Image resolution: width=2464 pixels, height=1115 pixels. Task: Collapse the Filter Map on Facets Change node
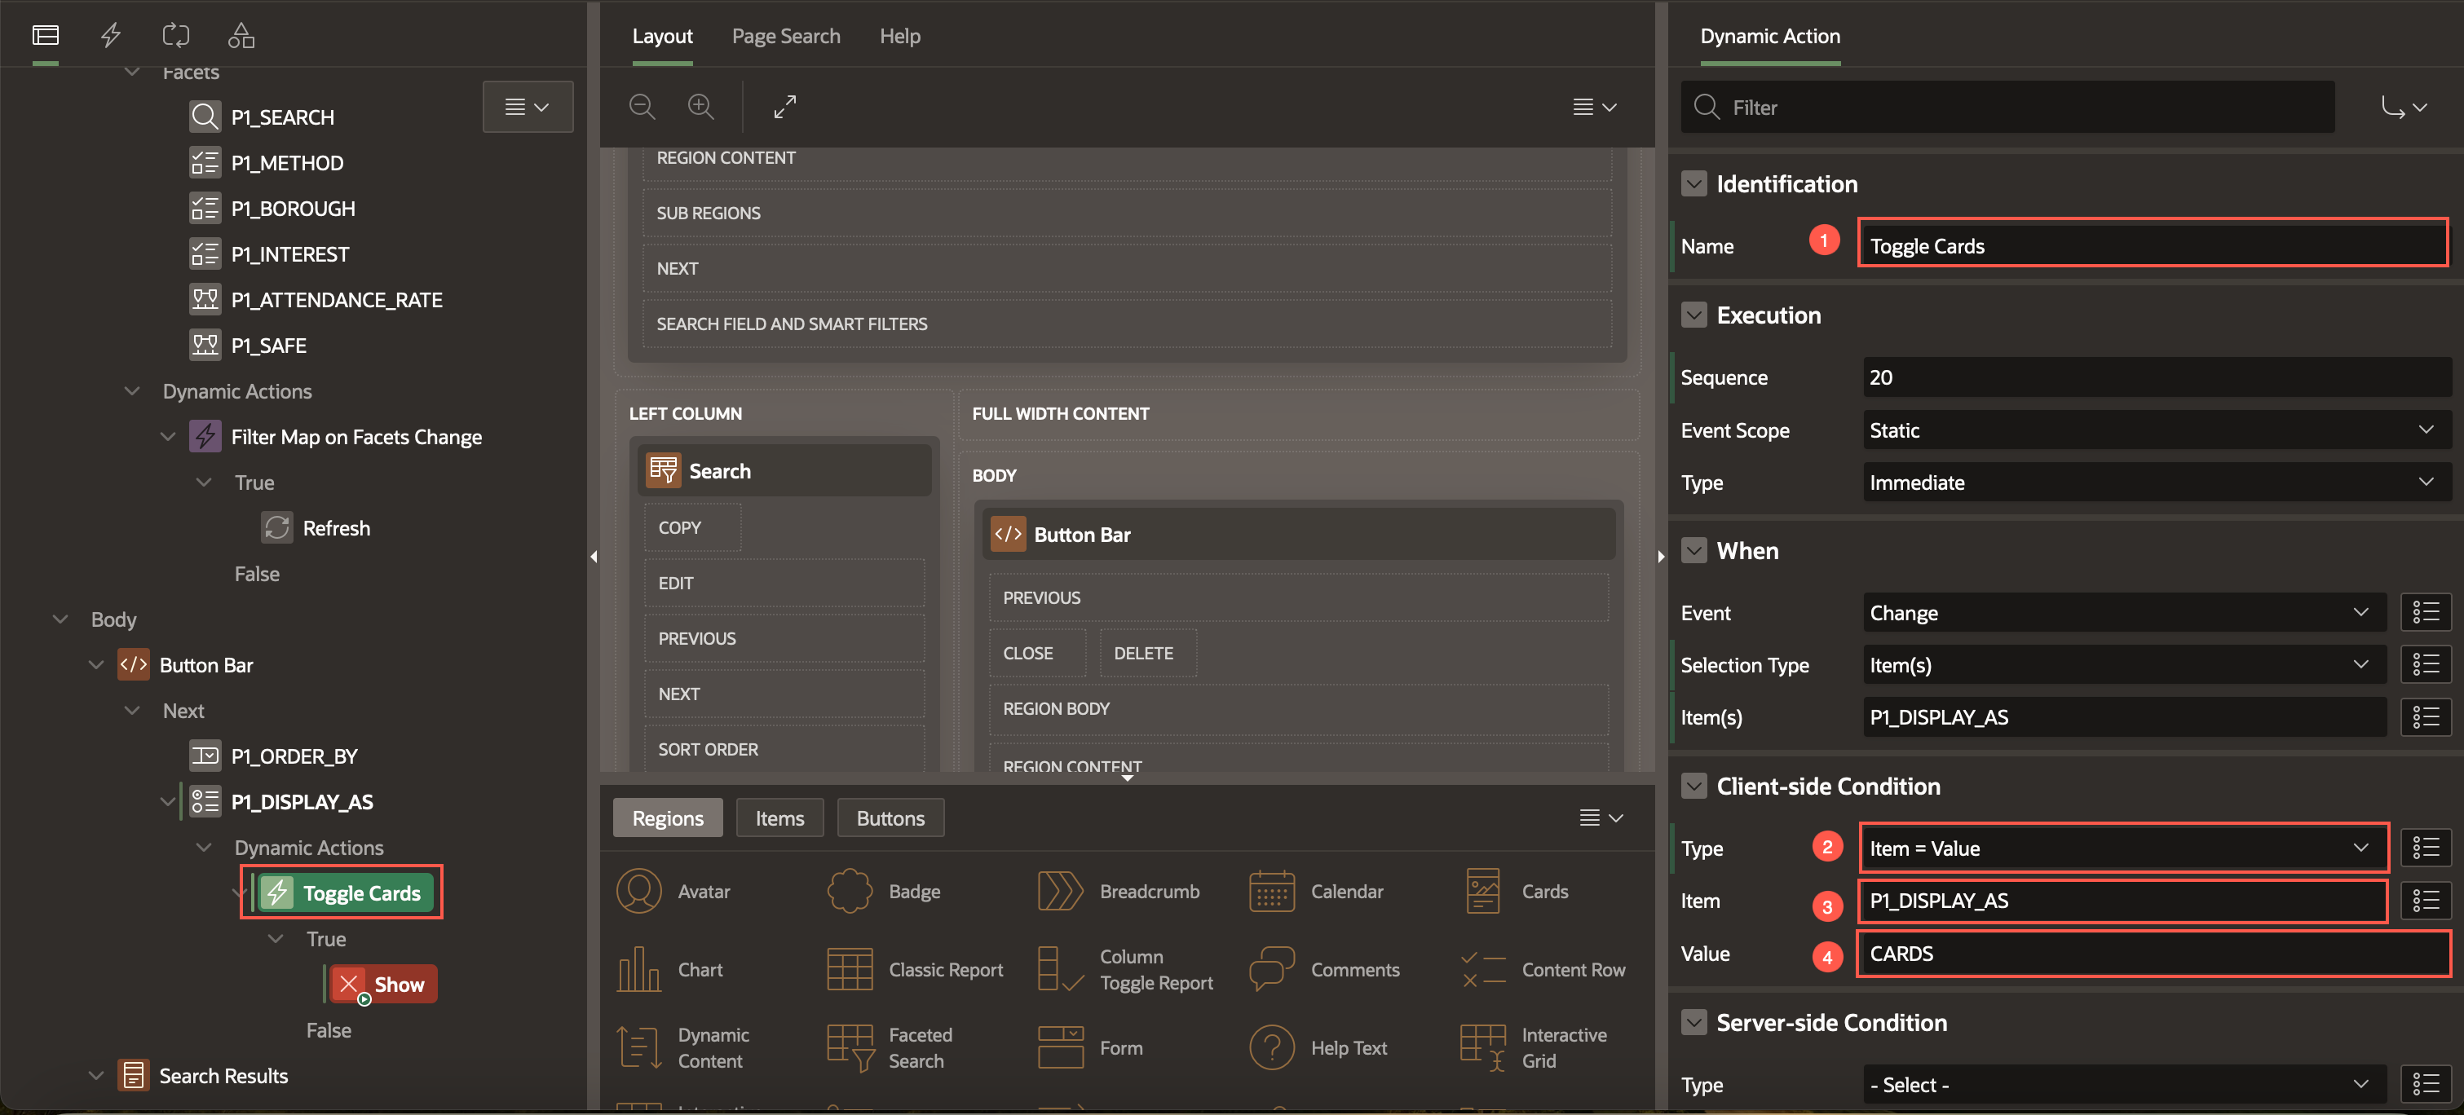tap(168, 437)
